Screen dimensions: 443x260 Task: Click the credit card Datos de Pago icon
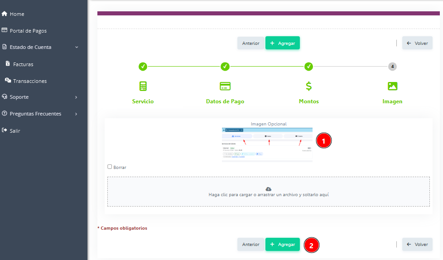click(225, 86)
